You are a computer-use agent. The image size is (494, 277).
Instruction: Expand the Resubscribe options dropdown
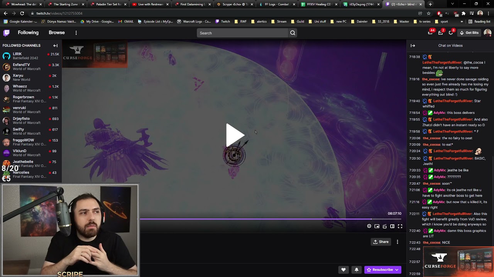click(396, 270)
